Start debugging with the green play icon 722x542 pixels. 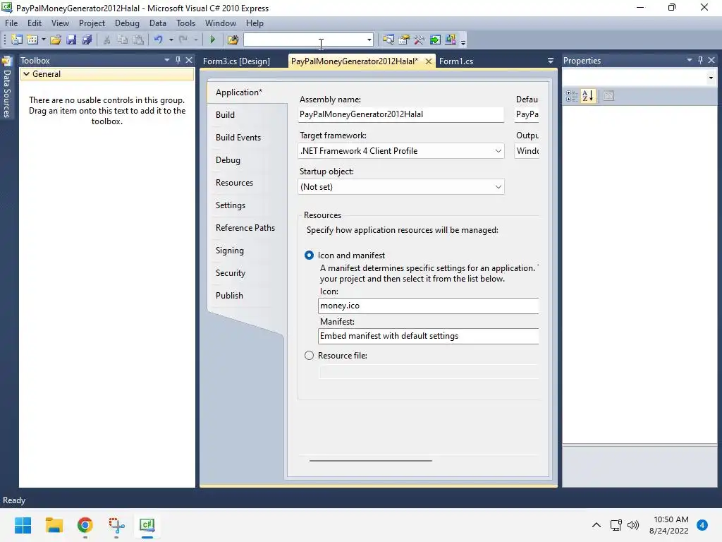click(x=213, y=40)
